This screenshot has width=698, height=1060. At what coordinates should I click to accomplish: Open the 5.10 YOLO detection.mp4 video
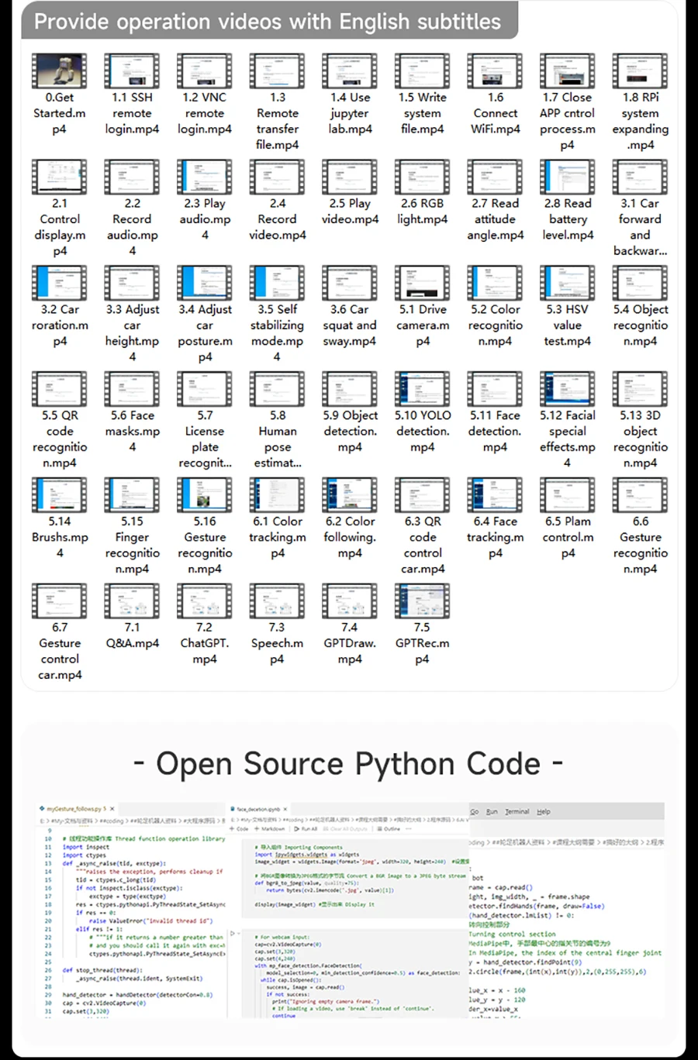422,389
